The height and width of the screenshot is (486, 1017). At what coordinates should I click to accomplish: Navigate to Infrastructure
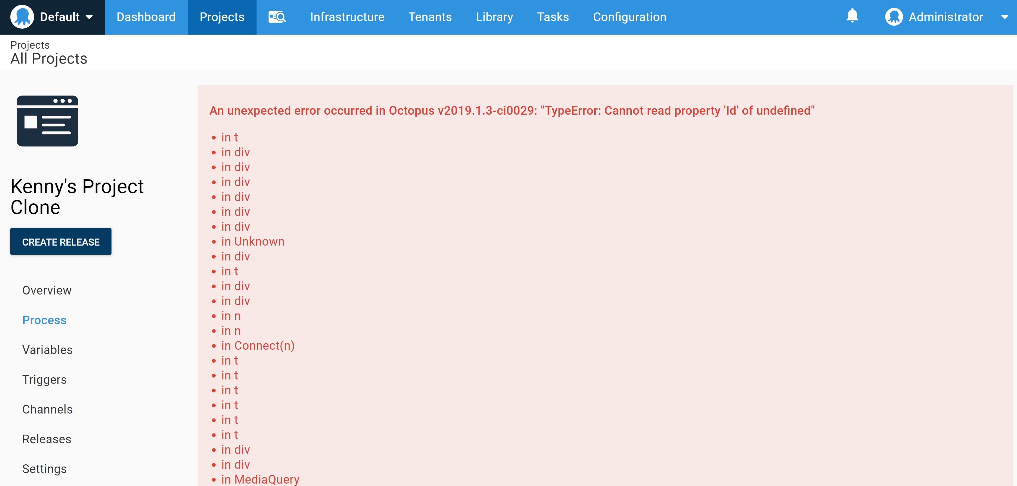tap(347, 17)
